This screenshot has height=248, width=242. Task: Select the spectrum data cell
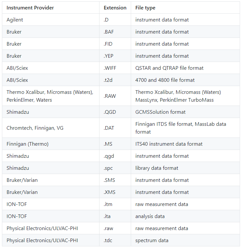[152, 240]
